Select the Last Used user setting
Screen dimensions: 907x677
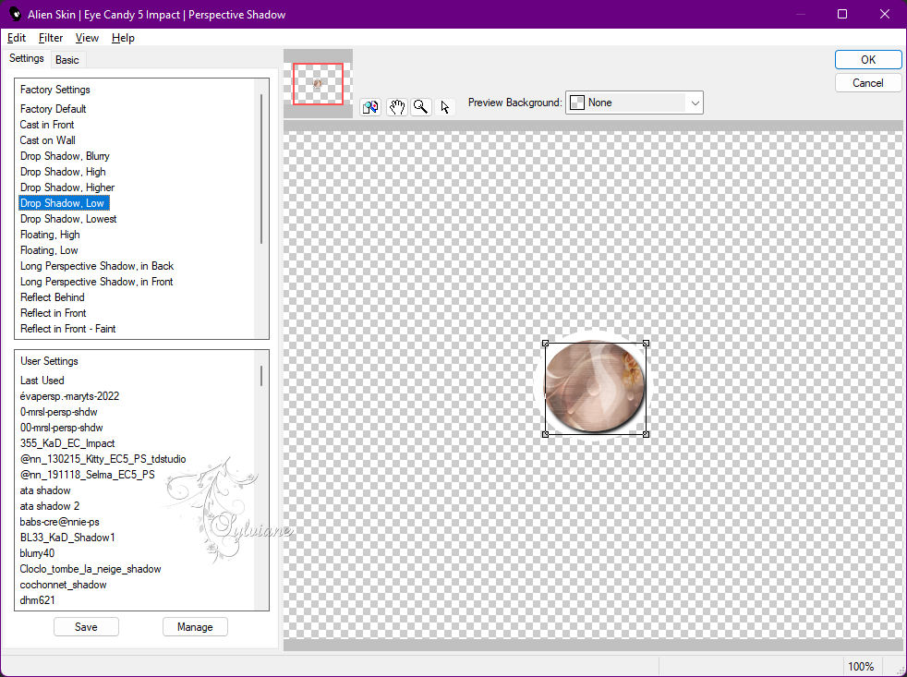[42, 381]
